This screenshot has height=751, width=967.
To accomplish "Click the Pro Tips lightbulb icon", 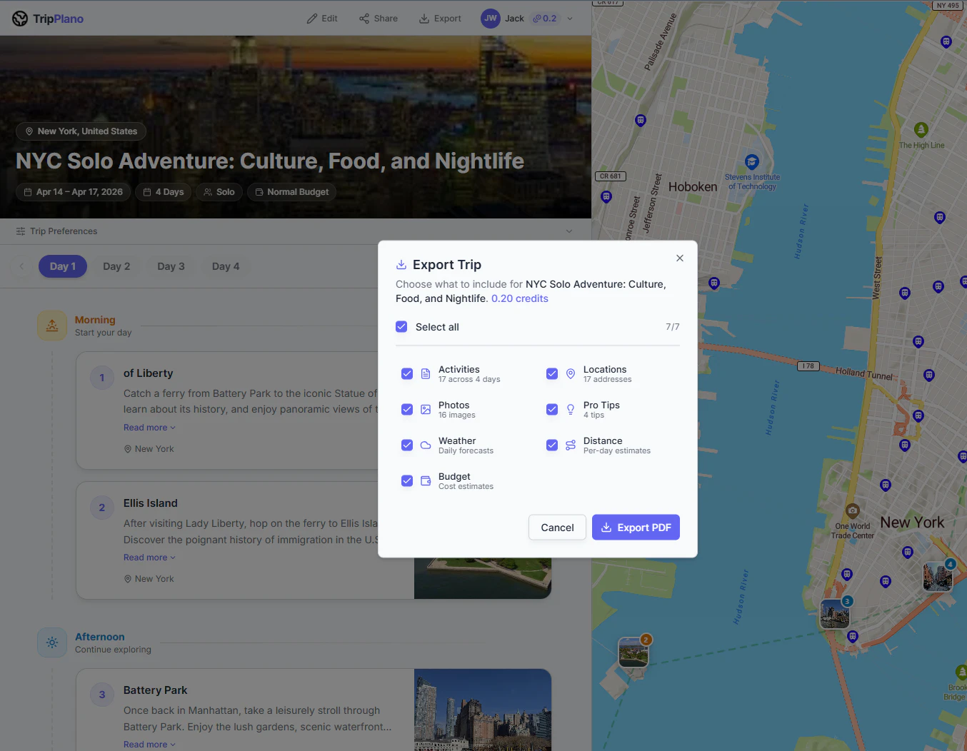I will click(x=570, y=409).
